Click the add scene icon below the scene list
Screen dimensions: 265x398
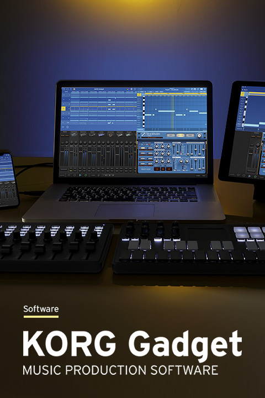(63, 127)
